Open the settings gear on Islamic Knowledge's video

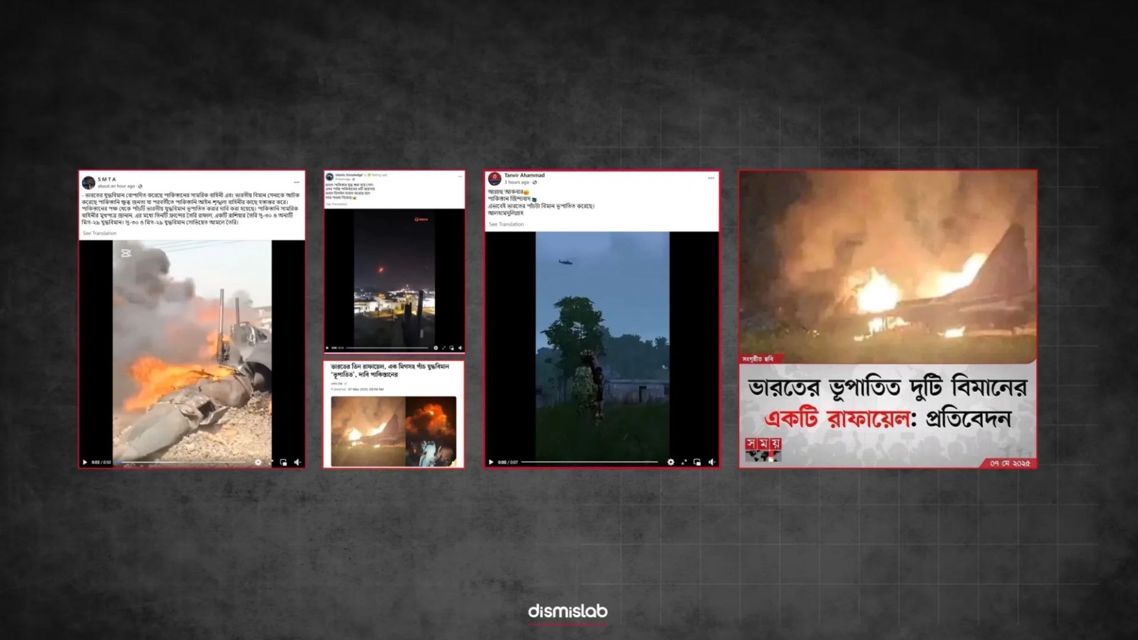tap(436, 348)
